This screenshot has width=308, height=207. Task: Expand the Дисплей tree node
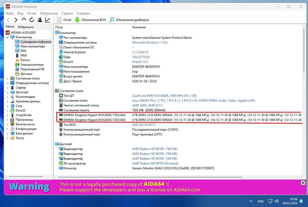pos(7,92)
